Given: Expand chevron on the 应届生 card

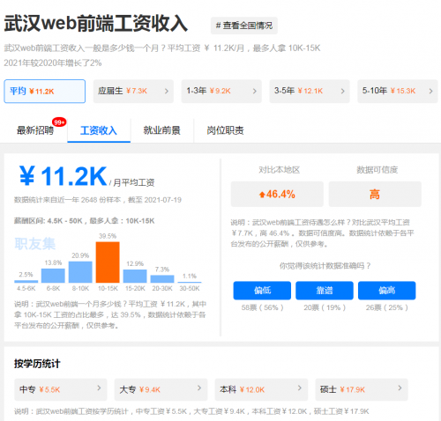Looking at the screenshot, I should coord(167,92).
